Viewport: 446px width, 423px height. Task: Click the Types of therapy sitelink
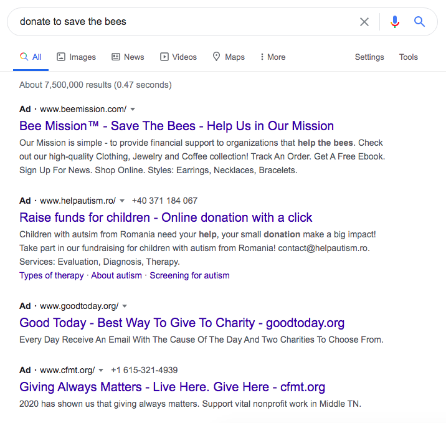[x=51, y=275]
